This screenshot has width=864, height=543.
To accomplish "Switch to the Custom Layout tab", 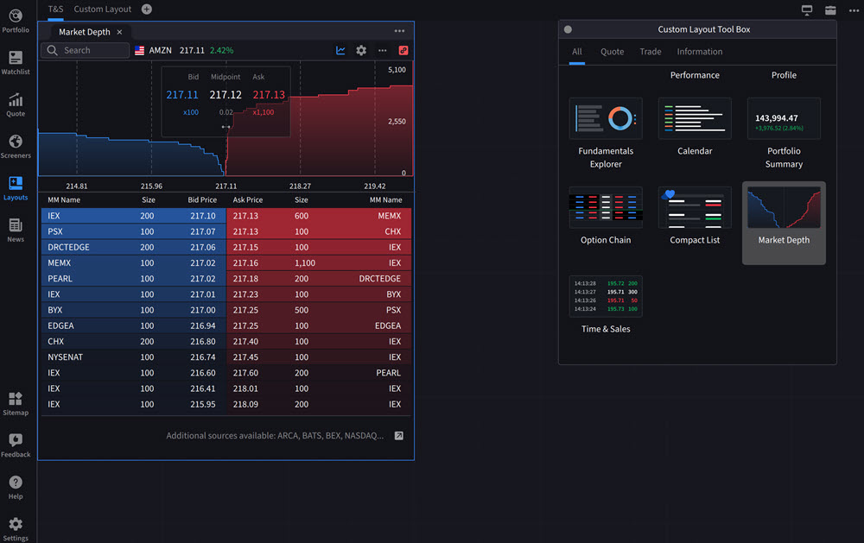I will coord(103,9).
